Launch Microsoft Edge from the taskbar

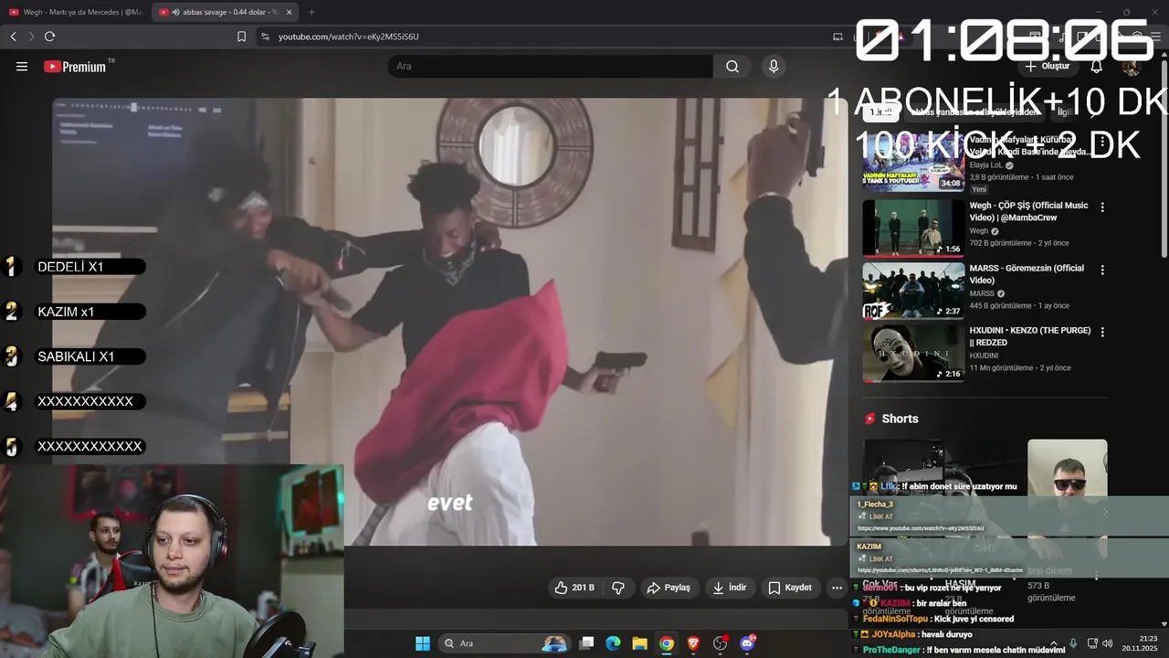pyautogui.click(x=614, y=643)
